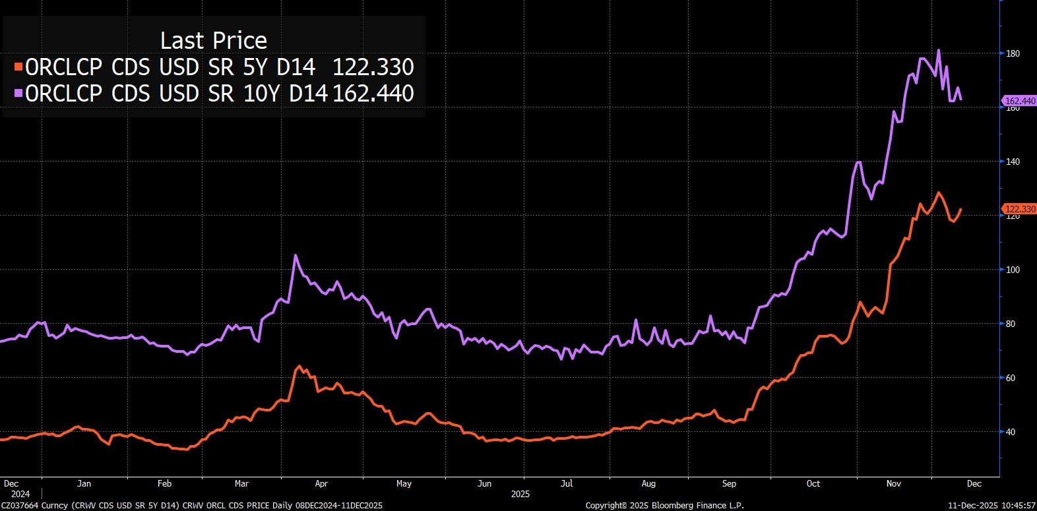Click the May x-axis label

[x=404, y=483]
